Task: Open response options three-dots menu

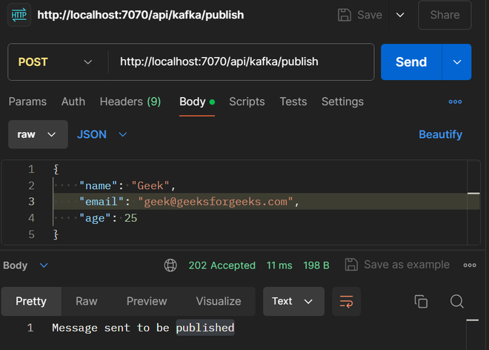Action: (470, 265)
